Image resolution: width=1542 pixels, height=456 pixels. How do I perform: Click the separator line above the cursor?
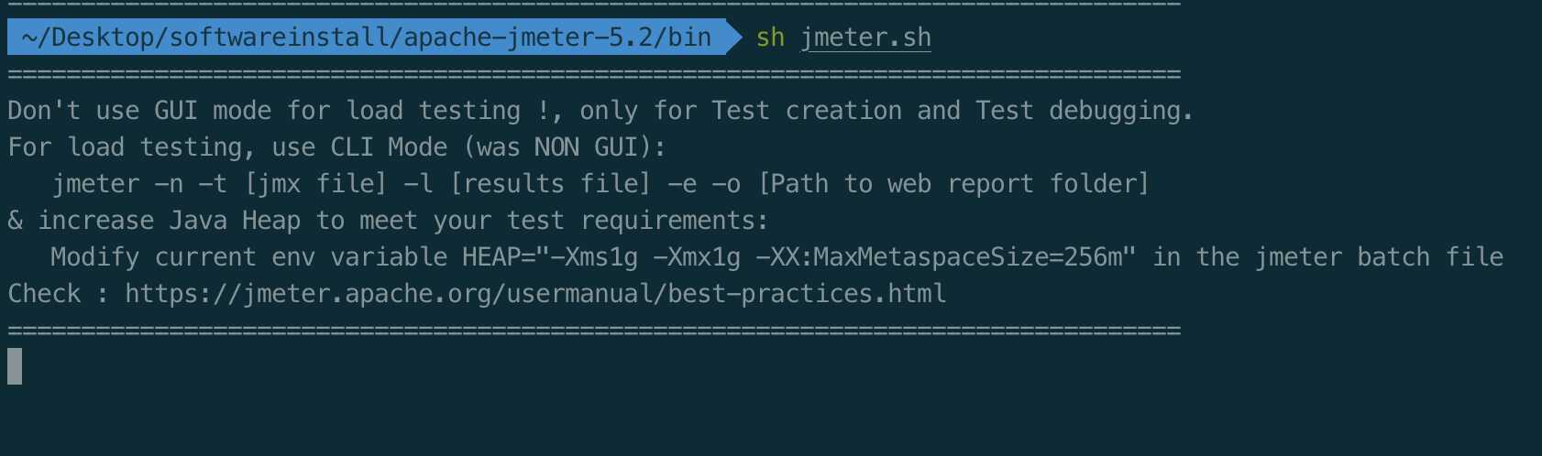coord(594,331)
